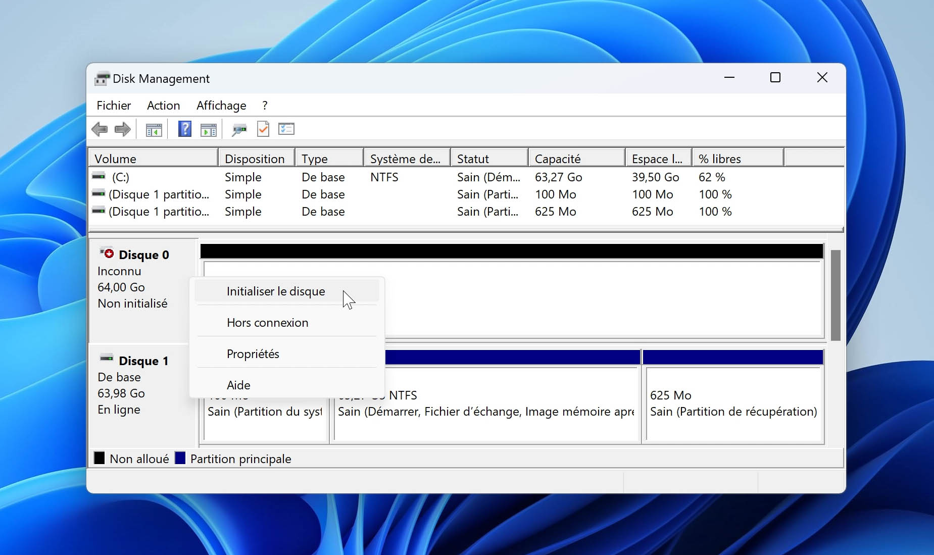This screenshot has height=555, width=934.
Task: Sort by the Disposition column header
Action: 257,159
